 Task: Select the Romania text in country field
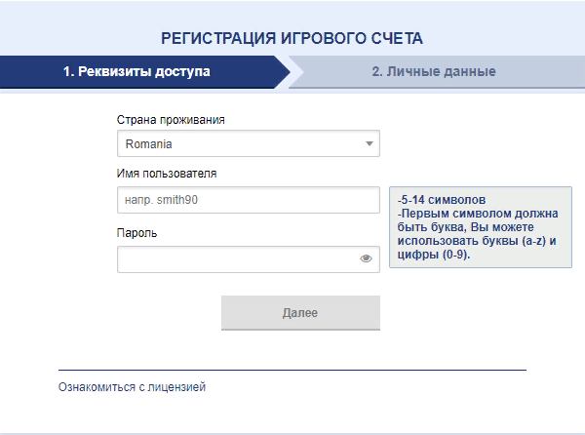point(148,144)
